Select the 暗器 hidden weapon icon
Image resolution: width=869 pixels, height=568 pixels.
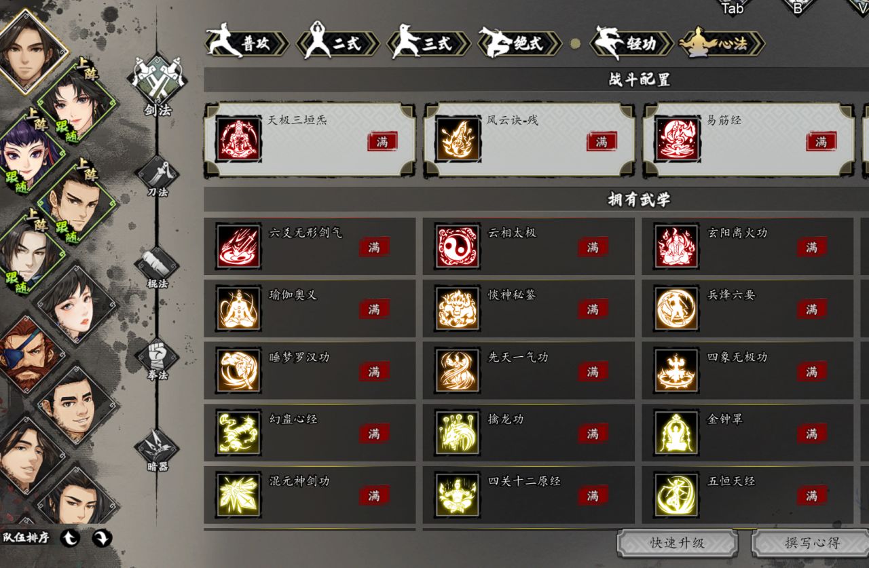[x=158, y=448]
